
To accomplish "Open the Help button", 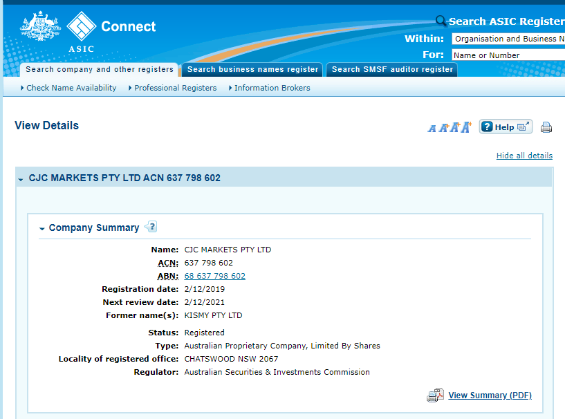I will coord(506,127).
